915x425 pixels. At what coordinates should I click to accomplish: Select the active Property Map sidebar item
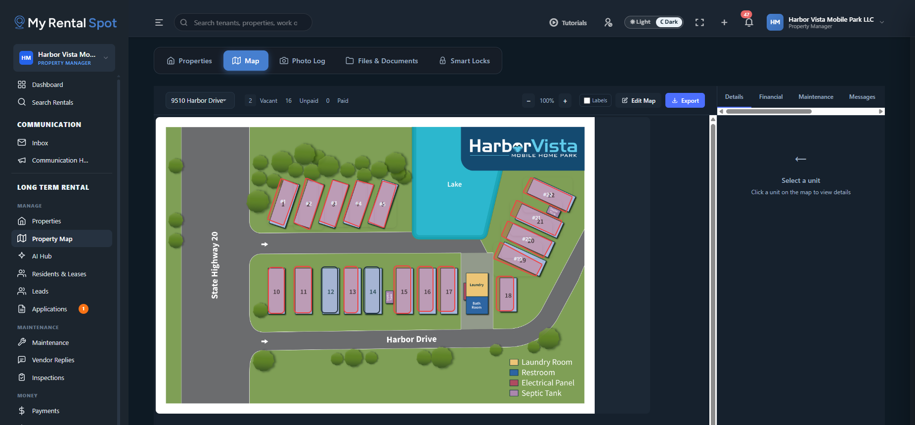coord(62,239)
